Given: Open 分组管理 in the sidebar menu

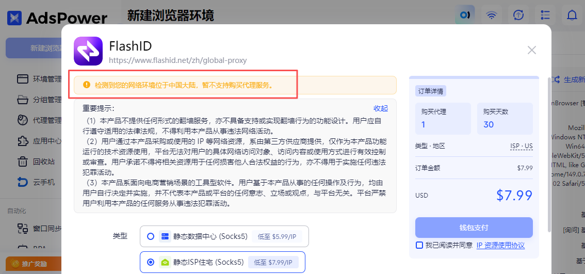Looking at the screenshot, I should tap(47, 100).
